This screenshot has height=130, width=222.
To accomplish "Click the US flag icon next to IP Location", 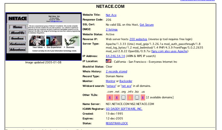I will (109, 61).
